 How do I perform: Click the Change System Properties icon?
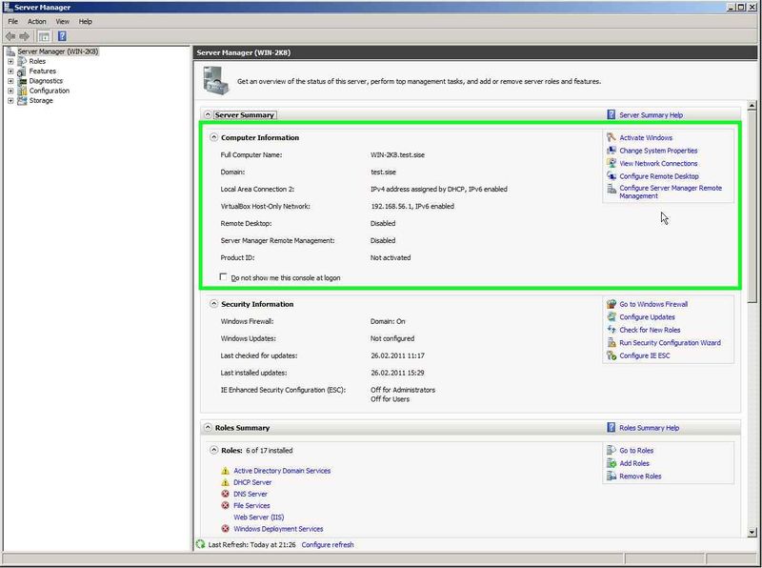click(x=612, y=151)
